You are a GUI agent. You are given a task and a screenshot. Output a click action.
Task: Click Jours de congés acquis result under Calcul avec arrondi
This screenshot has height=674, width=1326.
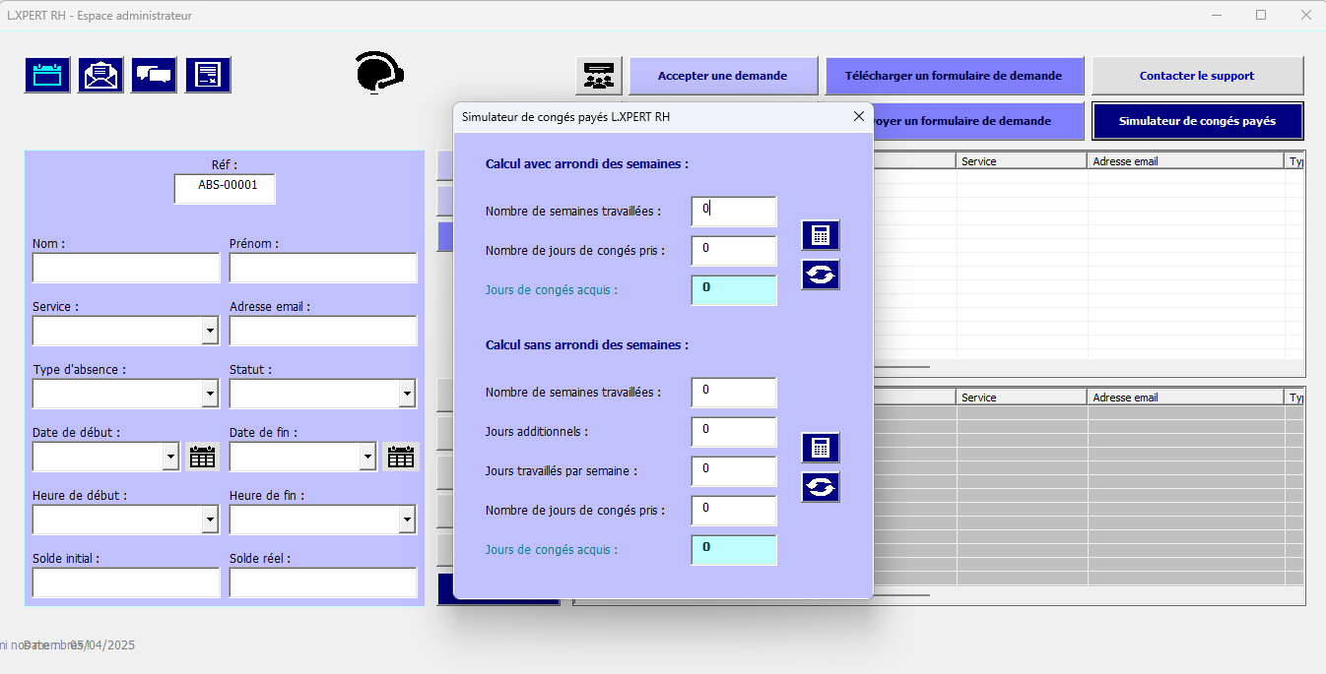734,290
